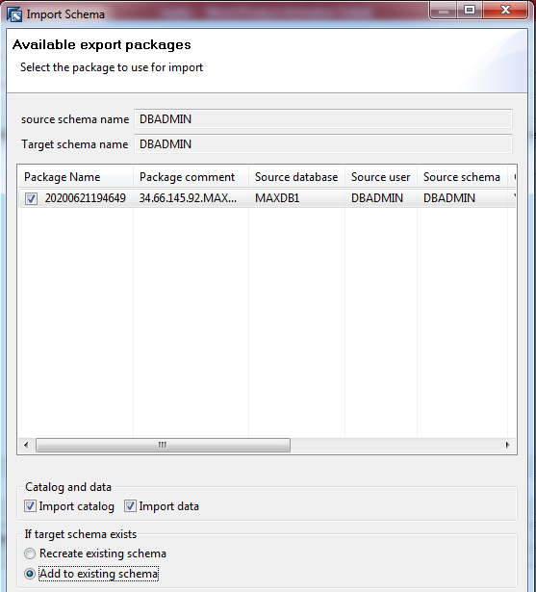Uncheck the Import catalog checkbox
Screen dimensions: 536x592
(30, 506)
